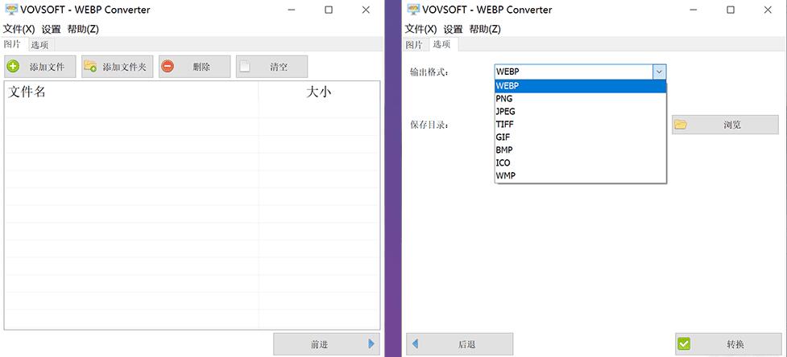Select 图片 tab in the left window
Viewport: 787px width, 357px height.
[13, 44]
